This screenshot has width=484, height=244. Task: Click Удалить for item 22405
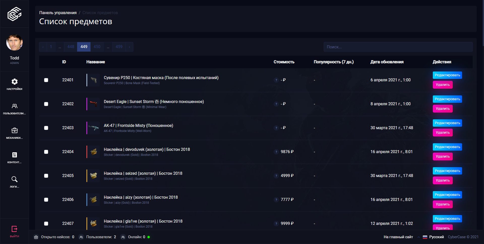[442, 180]
